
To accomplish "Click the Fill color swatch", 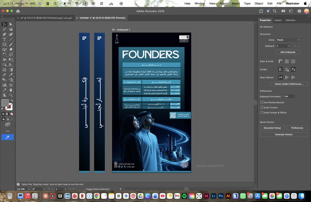I will point(5,103).
